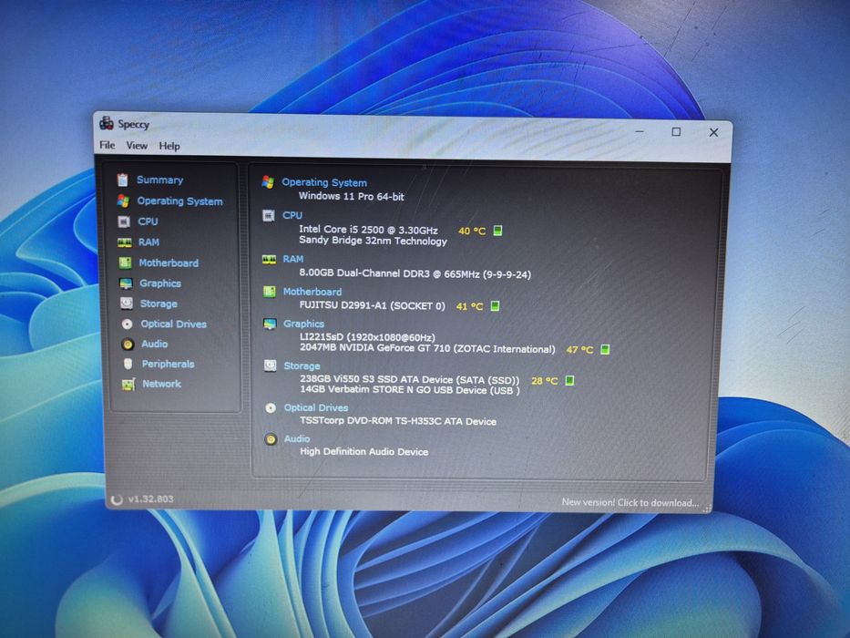Image resolution: width=850 pixels, height=638 pixels.
Task: Click drive icon beside Storage heading in summary
Action: coord(270,365)
